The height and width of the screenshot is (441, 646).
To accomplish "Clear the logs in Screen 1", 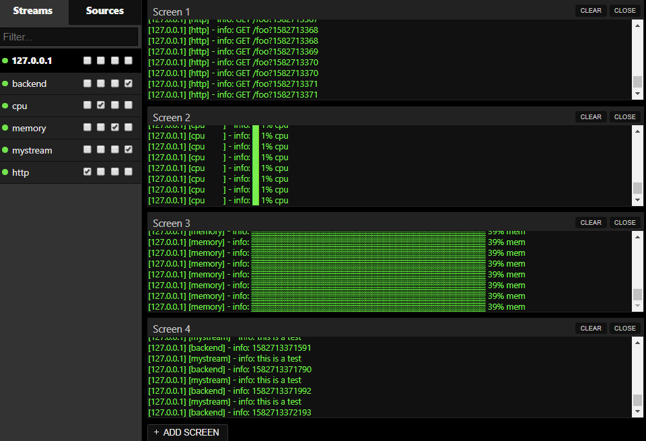I will point(591,10).
